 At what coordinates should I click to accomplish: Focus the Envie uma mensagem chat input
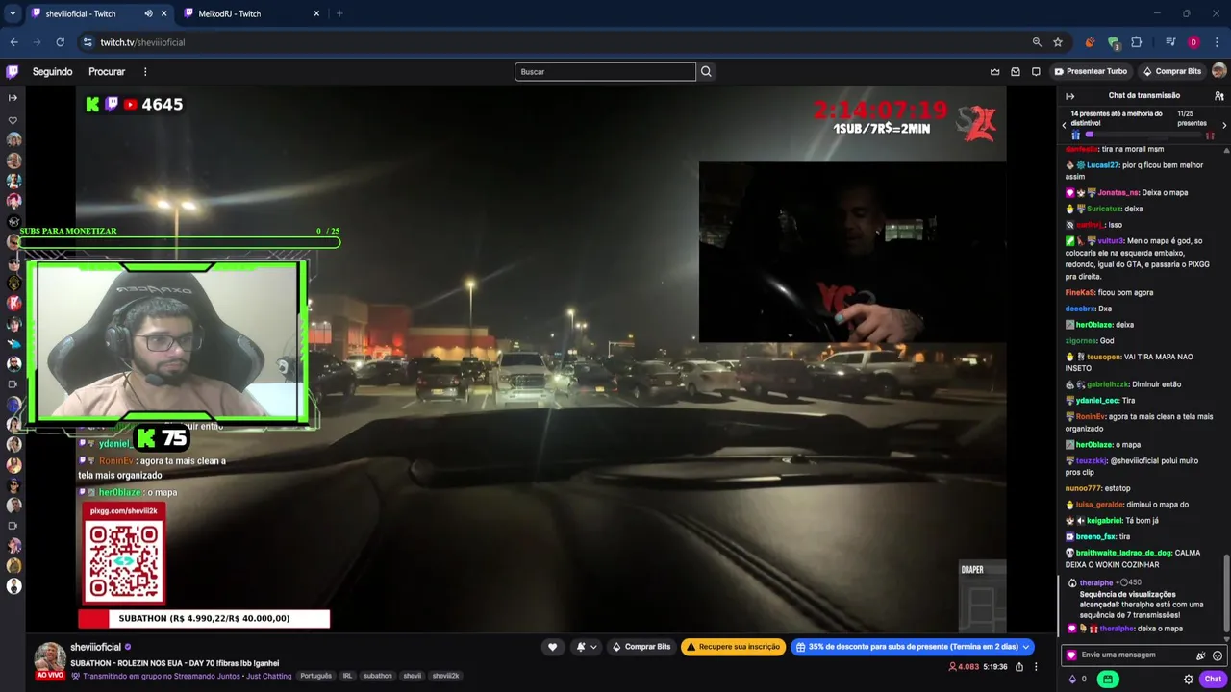[1129, 655]
